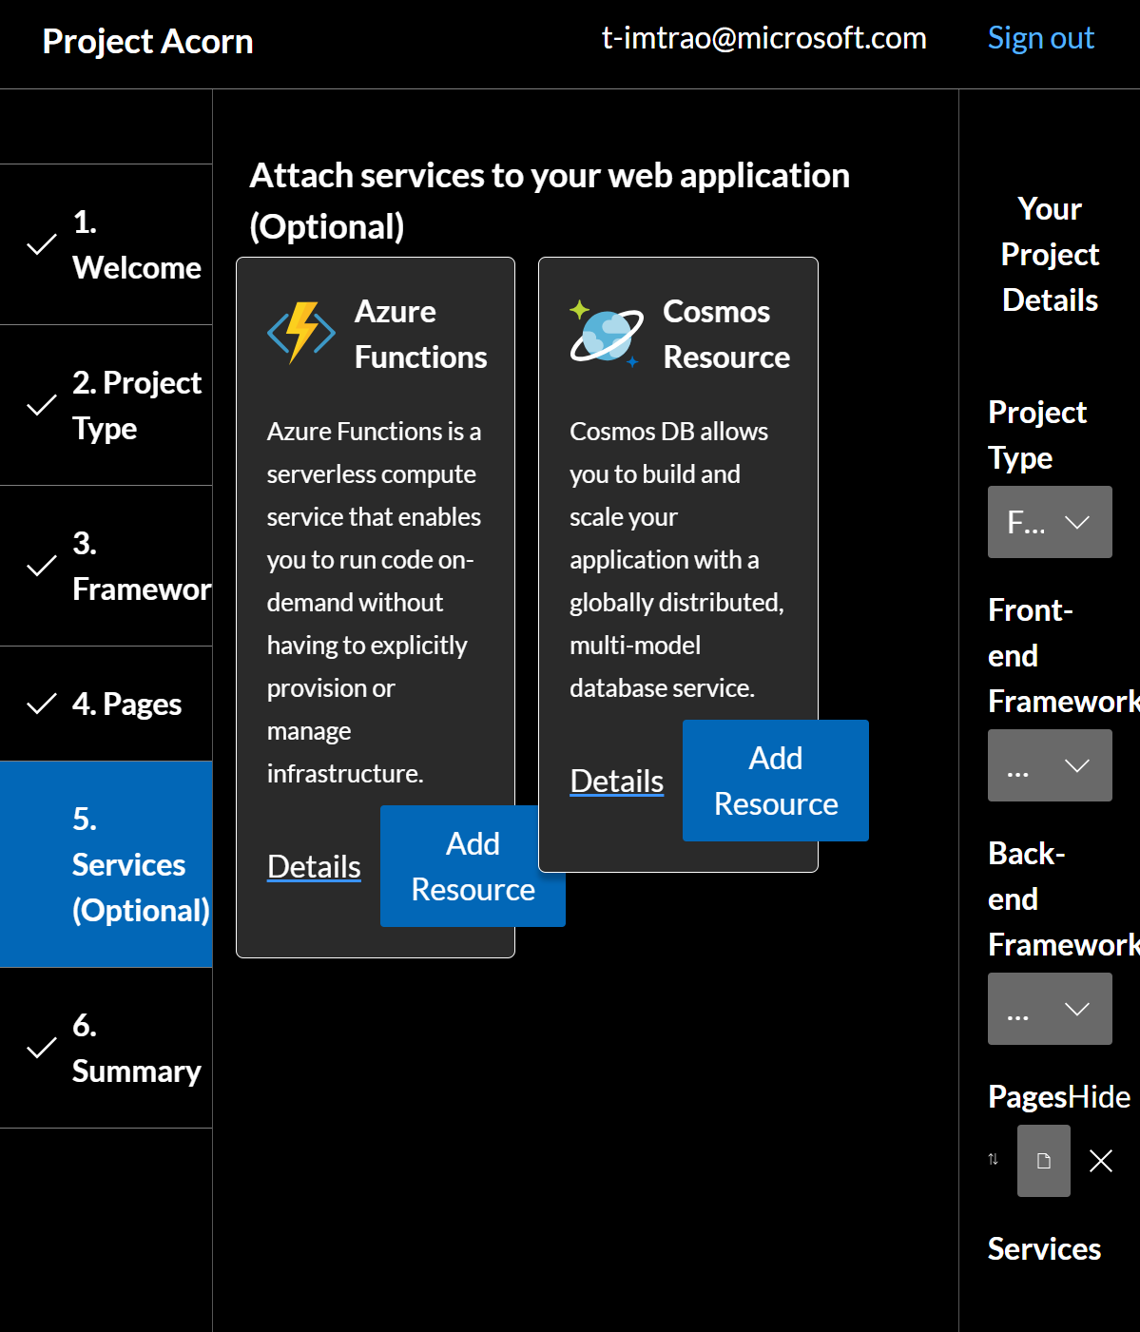
Task: Go to step 2. Project Type
Action: pos(106,405)
